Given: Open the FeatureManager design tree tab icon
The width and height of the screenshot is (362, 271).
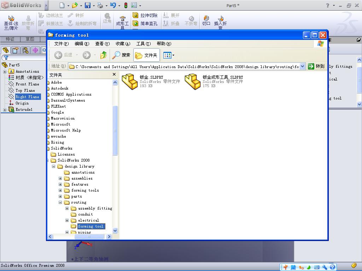Looking at the screenshot, I should click(x=6, y=50).
